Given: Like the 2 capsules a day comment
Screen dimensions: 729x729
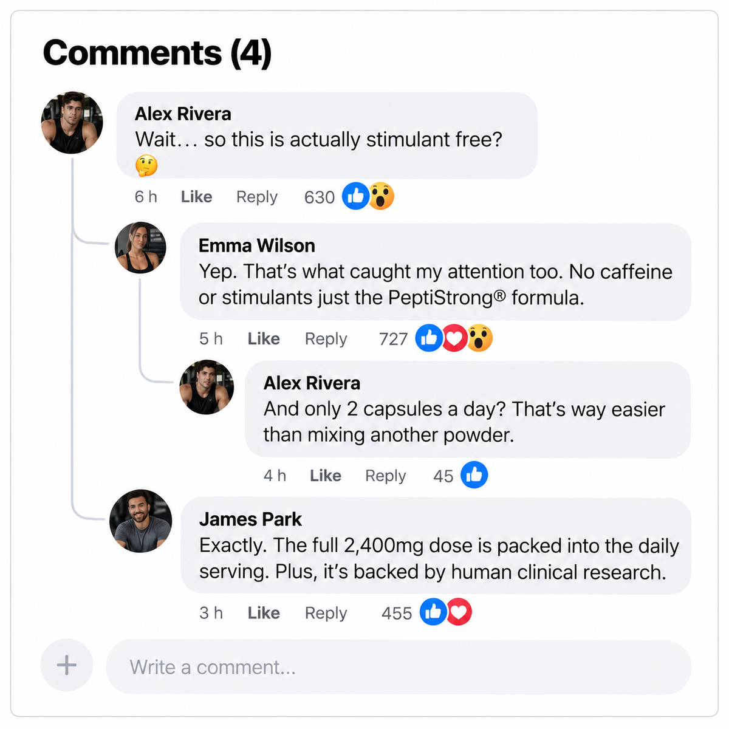Looking at the screenshot, I should (326, 476).
